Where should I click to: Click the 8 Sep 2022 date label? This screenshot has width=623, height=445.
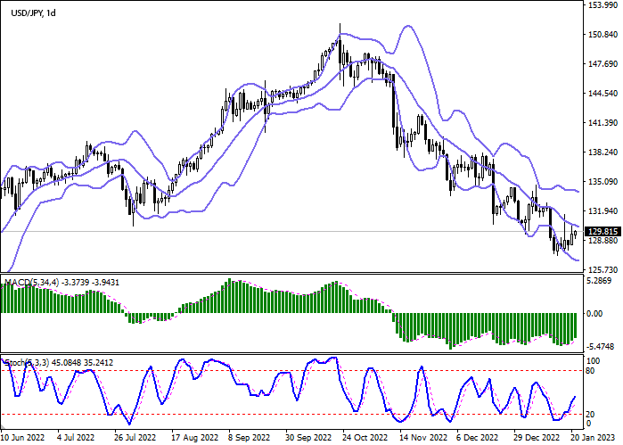click(249, 438)
